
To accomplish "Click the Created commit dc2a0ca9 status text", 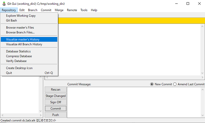I will pyautogui.click(x=28, y=120).
